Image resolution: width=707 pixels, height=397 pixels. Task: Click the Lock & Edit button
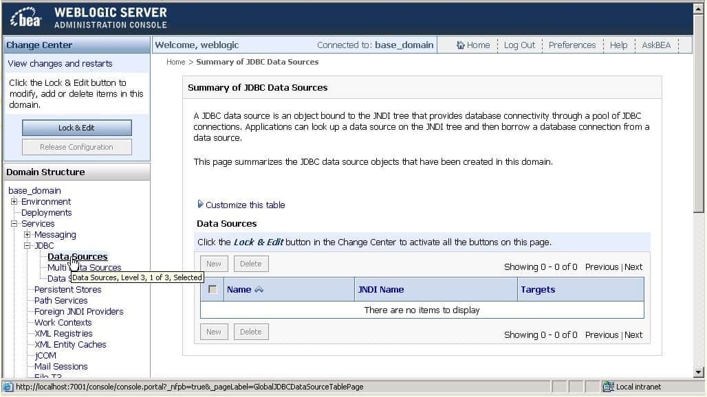pos(76,128)
